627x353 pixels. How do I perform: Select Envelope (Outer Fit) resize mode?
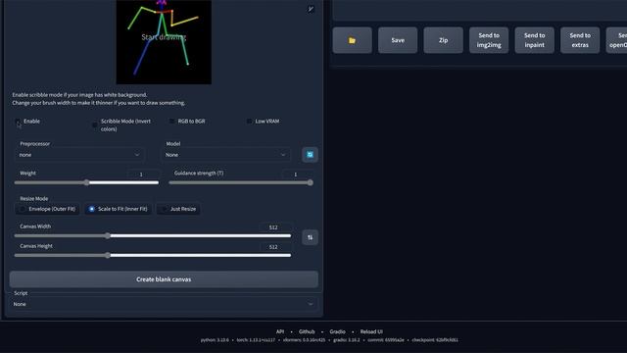(47, 209)
